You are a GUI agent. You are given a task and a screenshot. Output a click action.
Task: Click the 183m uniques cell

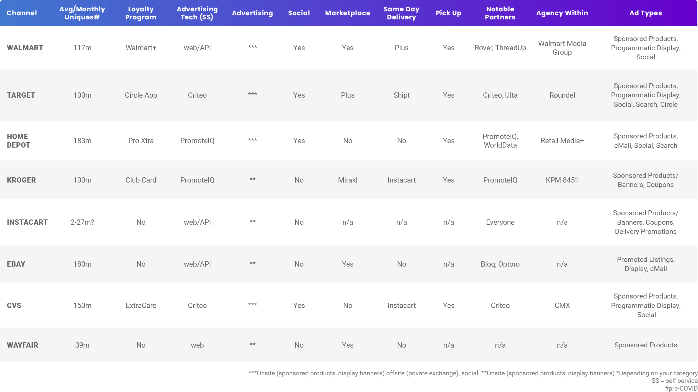click(x=82, y=141)
